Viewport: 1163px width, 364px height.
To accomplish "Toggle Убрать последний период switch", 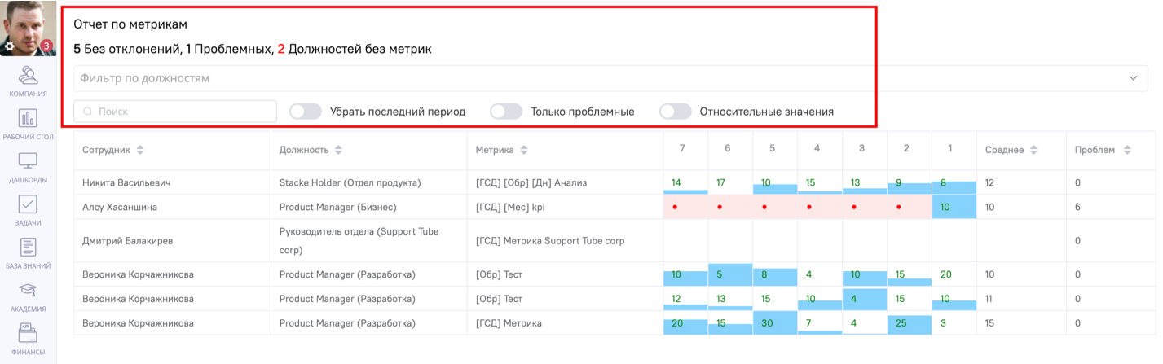I will tap(306, 112).
